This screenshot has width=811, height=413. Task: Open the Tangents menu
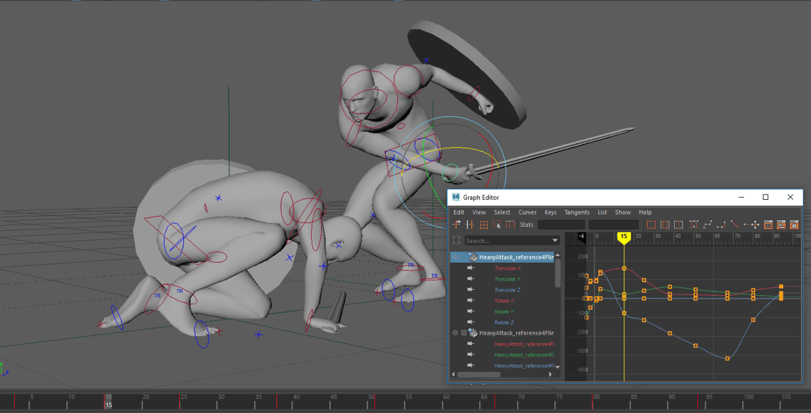[577, 212]
